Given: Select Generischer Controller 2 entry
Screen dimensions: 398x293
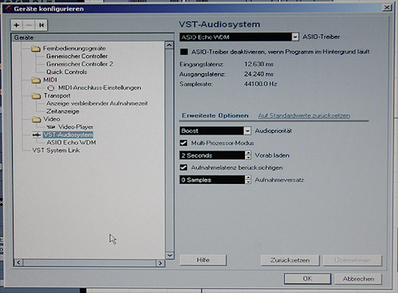Looking at the screenshot, I should coord(80,64).
